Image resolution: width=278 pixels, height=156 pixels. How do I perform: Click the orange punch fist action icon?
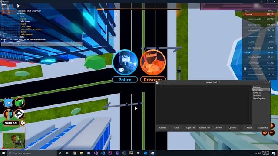click(265, 133)
